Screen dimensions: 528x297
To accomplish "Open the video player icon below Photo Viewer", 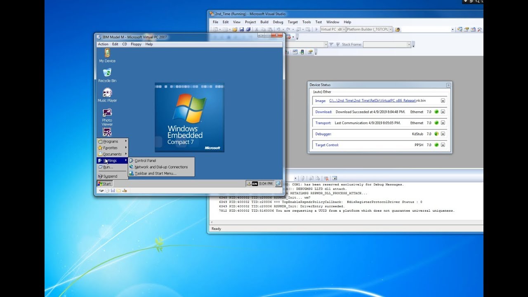I will 107,132.
